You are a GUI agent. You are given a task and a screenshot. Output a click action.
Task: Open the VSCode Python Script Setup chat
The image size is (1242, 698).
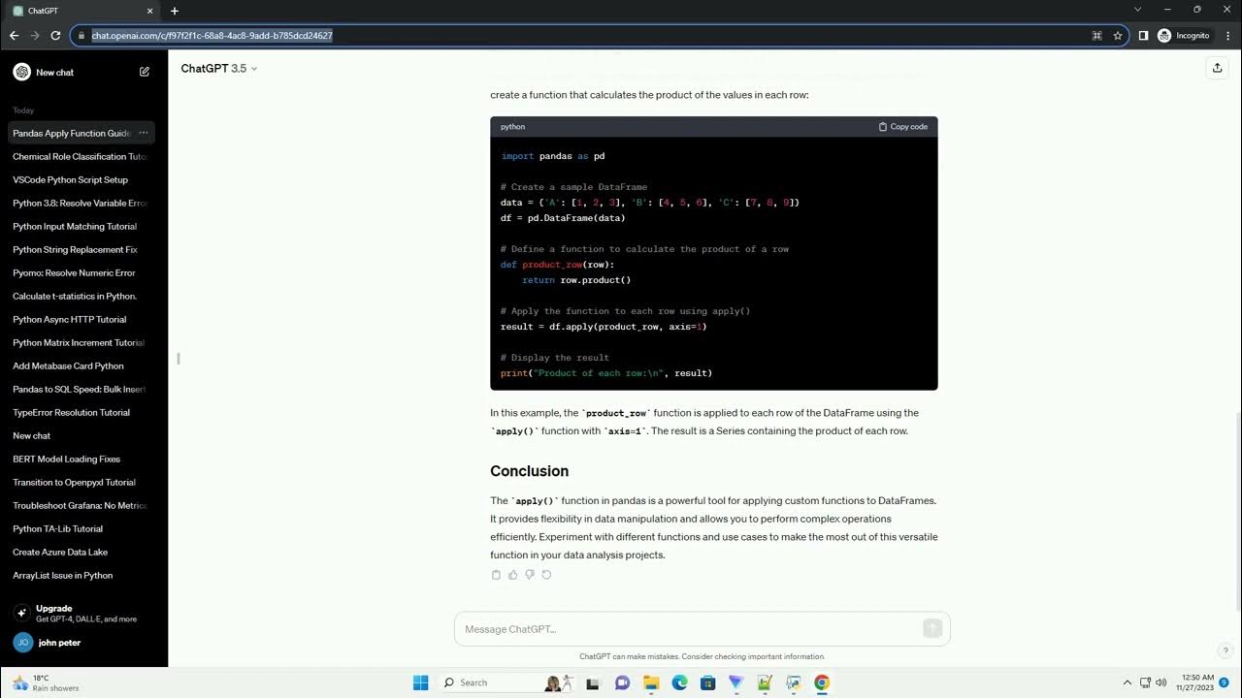81,179
